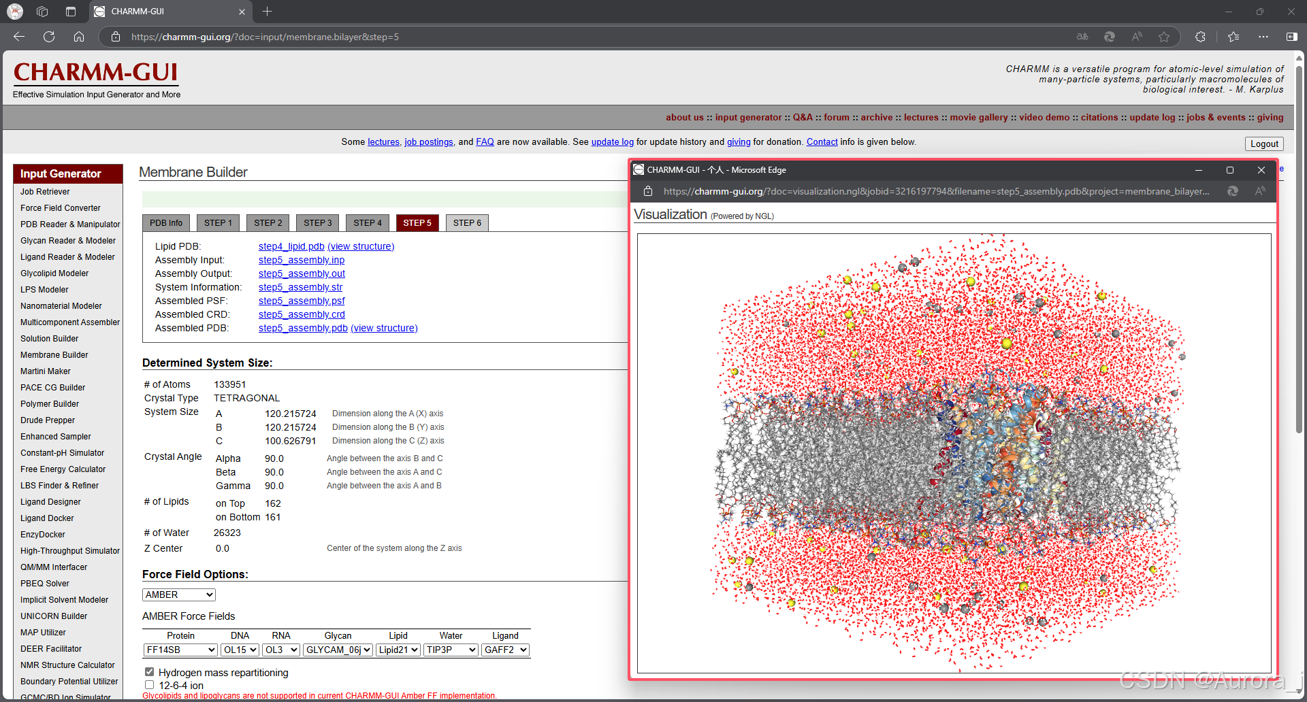This screenshot has height=702, width=1307.
Task: Click the NGL molecular structure viewer
Action: point(954,453)
